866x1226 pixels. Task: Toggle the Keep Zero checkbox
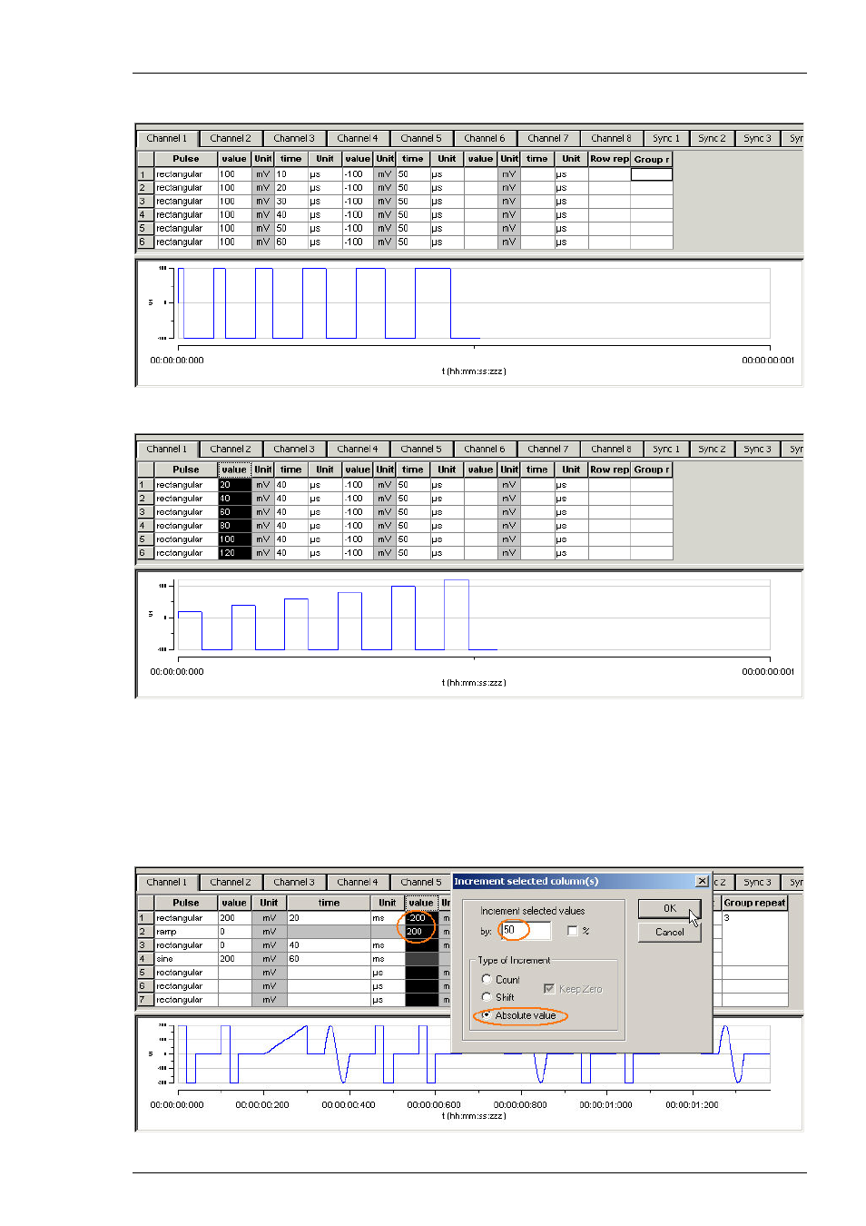pyautogui.click(x=549, y=989)
